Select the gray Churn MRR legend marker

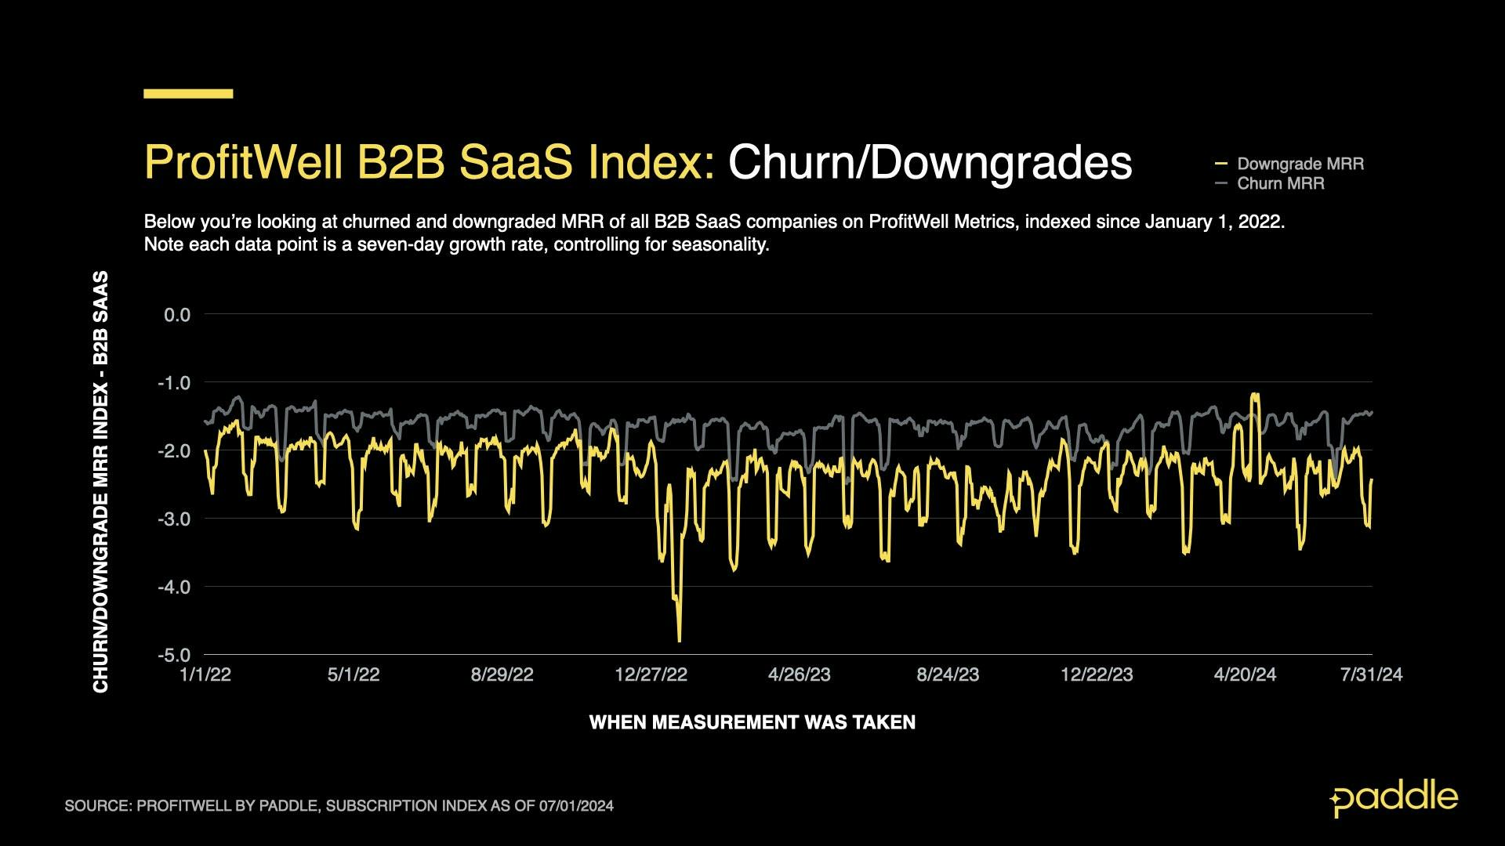(x=1222, y=184)
